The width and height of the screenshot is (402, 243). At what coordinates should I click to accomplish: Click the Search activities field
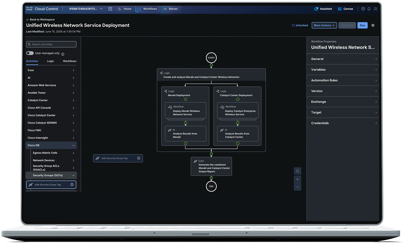click(51, 44)
